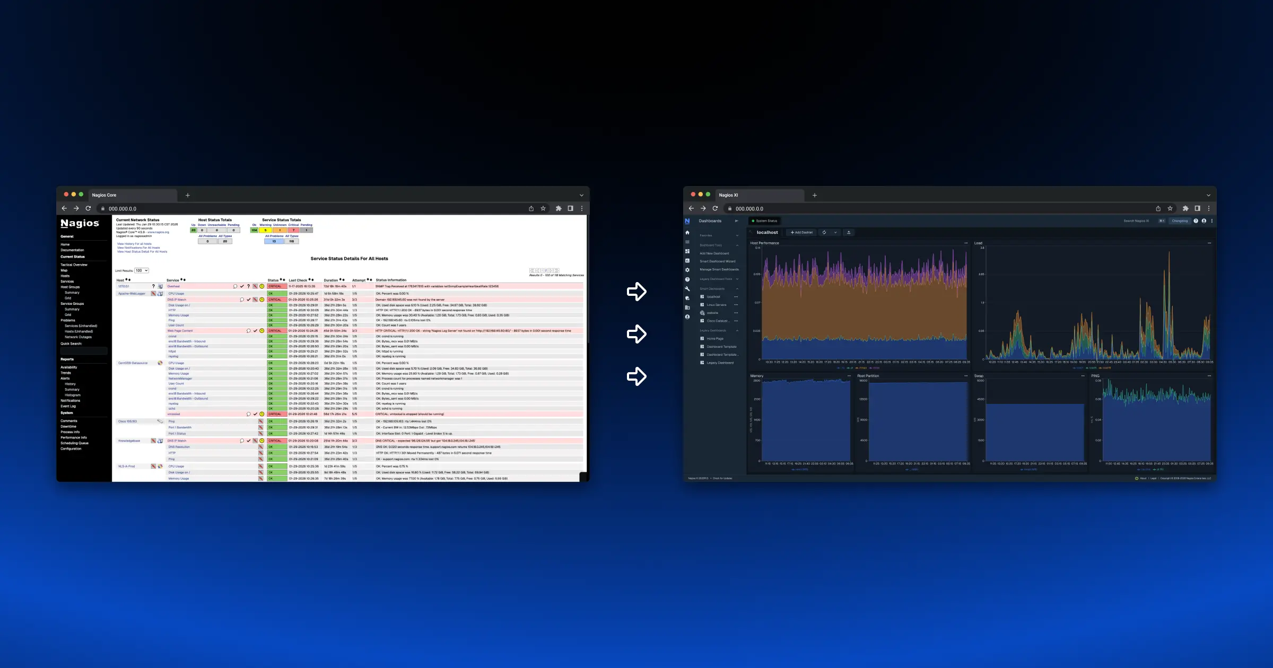
Task: Click the dashboards icon in Nagios XI sidebar
Action: (x=687, y=251)
